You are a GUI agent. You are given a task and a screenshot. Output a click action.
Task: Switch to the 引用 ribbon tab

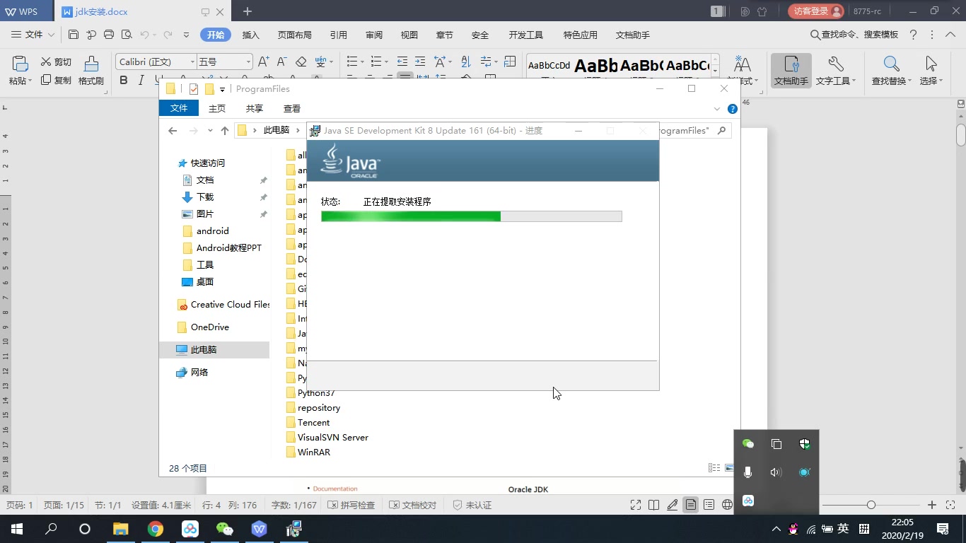click(x=339, y=35)
